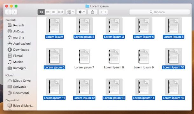This screenshot has height=114, width=194.
Task: Select the Lorem ipsum 9 file icon
Action: tap(144, 56)
